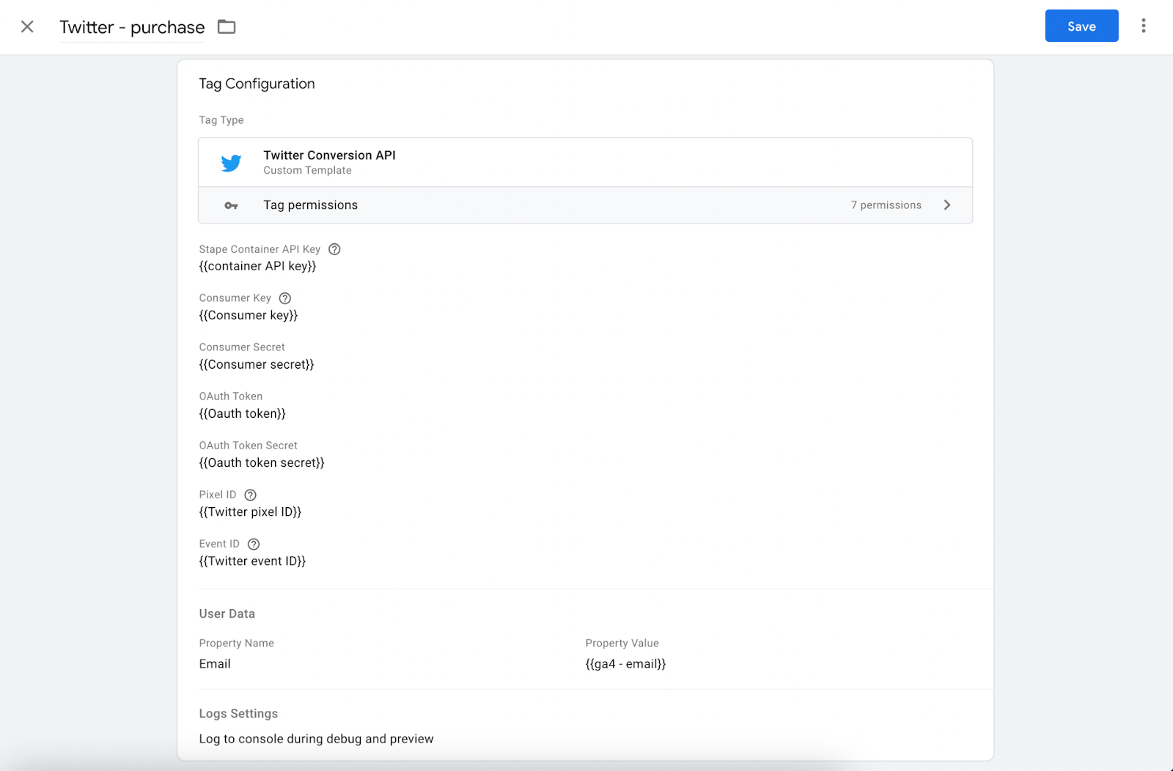1173x771 pixels.
Task: Click the {{container API key}} value
Action: coord(257,266)
